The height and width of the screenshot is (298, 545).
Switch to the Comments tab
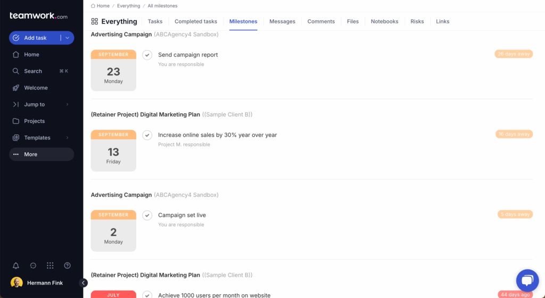tap(321, 21)
